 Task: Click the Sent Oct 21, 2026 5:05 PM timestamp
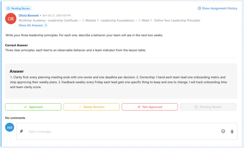[x=56, y=15]
